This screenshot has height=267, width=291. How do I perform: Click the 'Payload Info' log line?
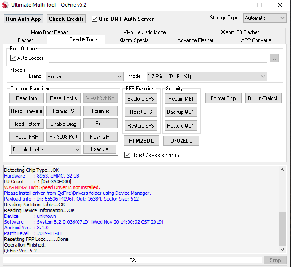pos(71,199)
